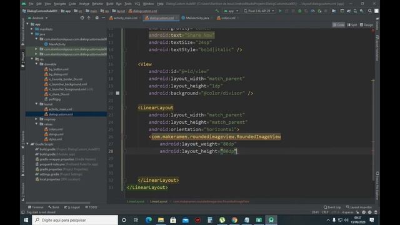
Task: Click the Collapse All icon in Project panel
Action: point(89,18)
